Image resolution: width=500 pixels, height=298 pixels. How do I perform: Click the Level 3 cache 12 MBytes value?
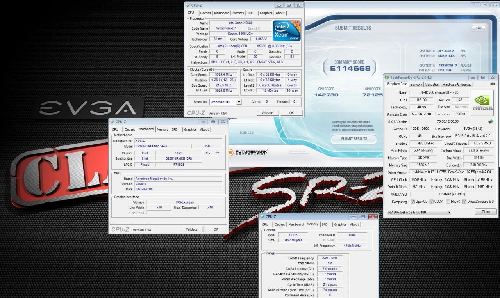(x=270, y=90)
